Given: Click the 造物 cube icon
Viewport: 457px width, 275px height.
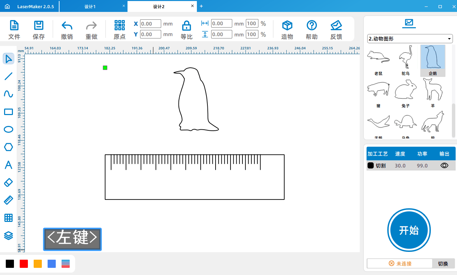Looking at the screenshot, I should pyautogui.click(x=287, y=26).
